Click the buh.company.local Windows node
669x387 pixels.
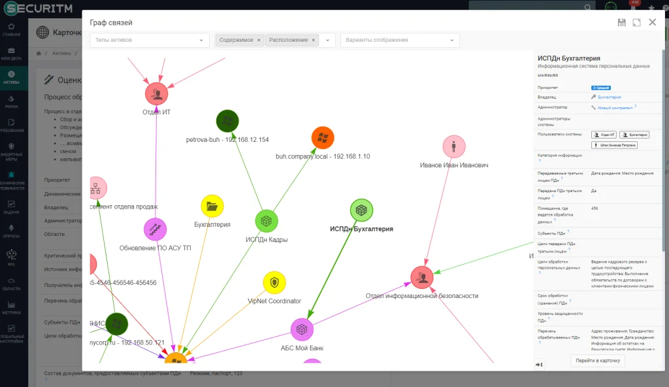click(x=323, y=137)
